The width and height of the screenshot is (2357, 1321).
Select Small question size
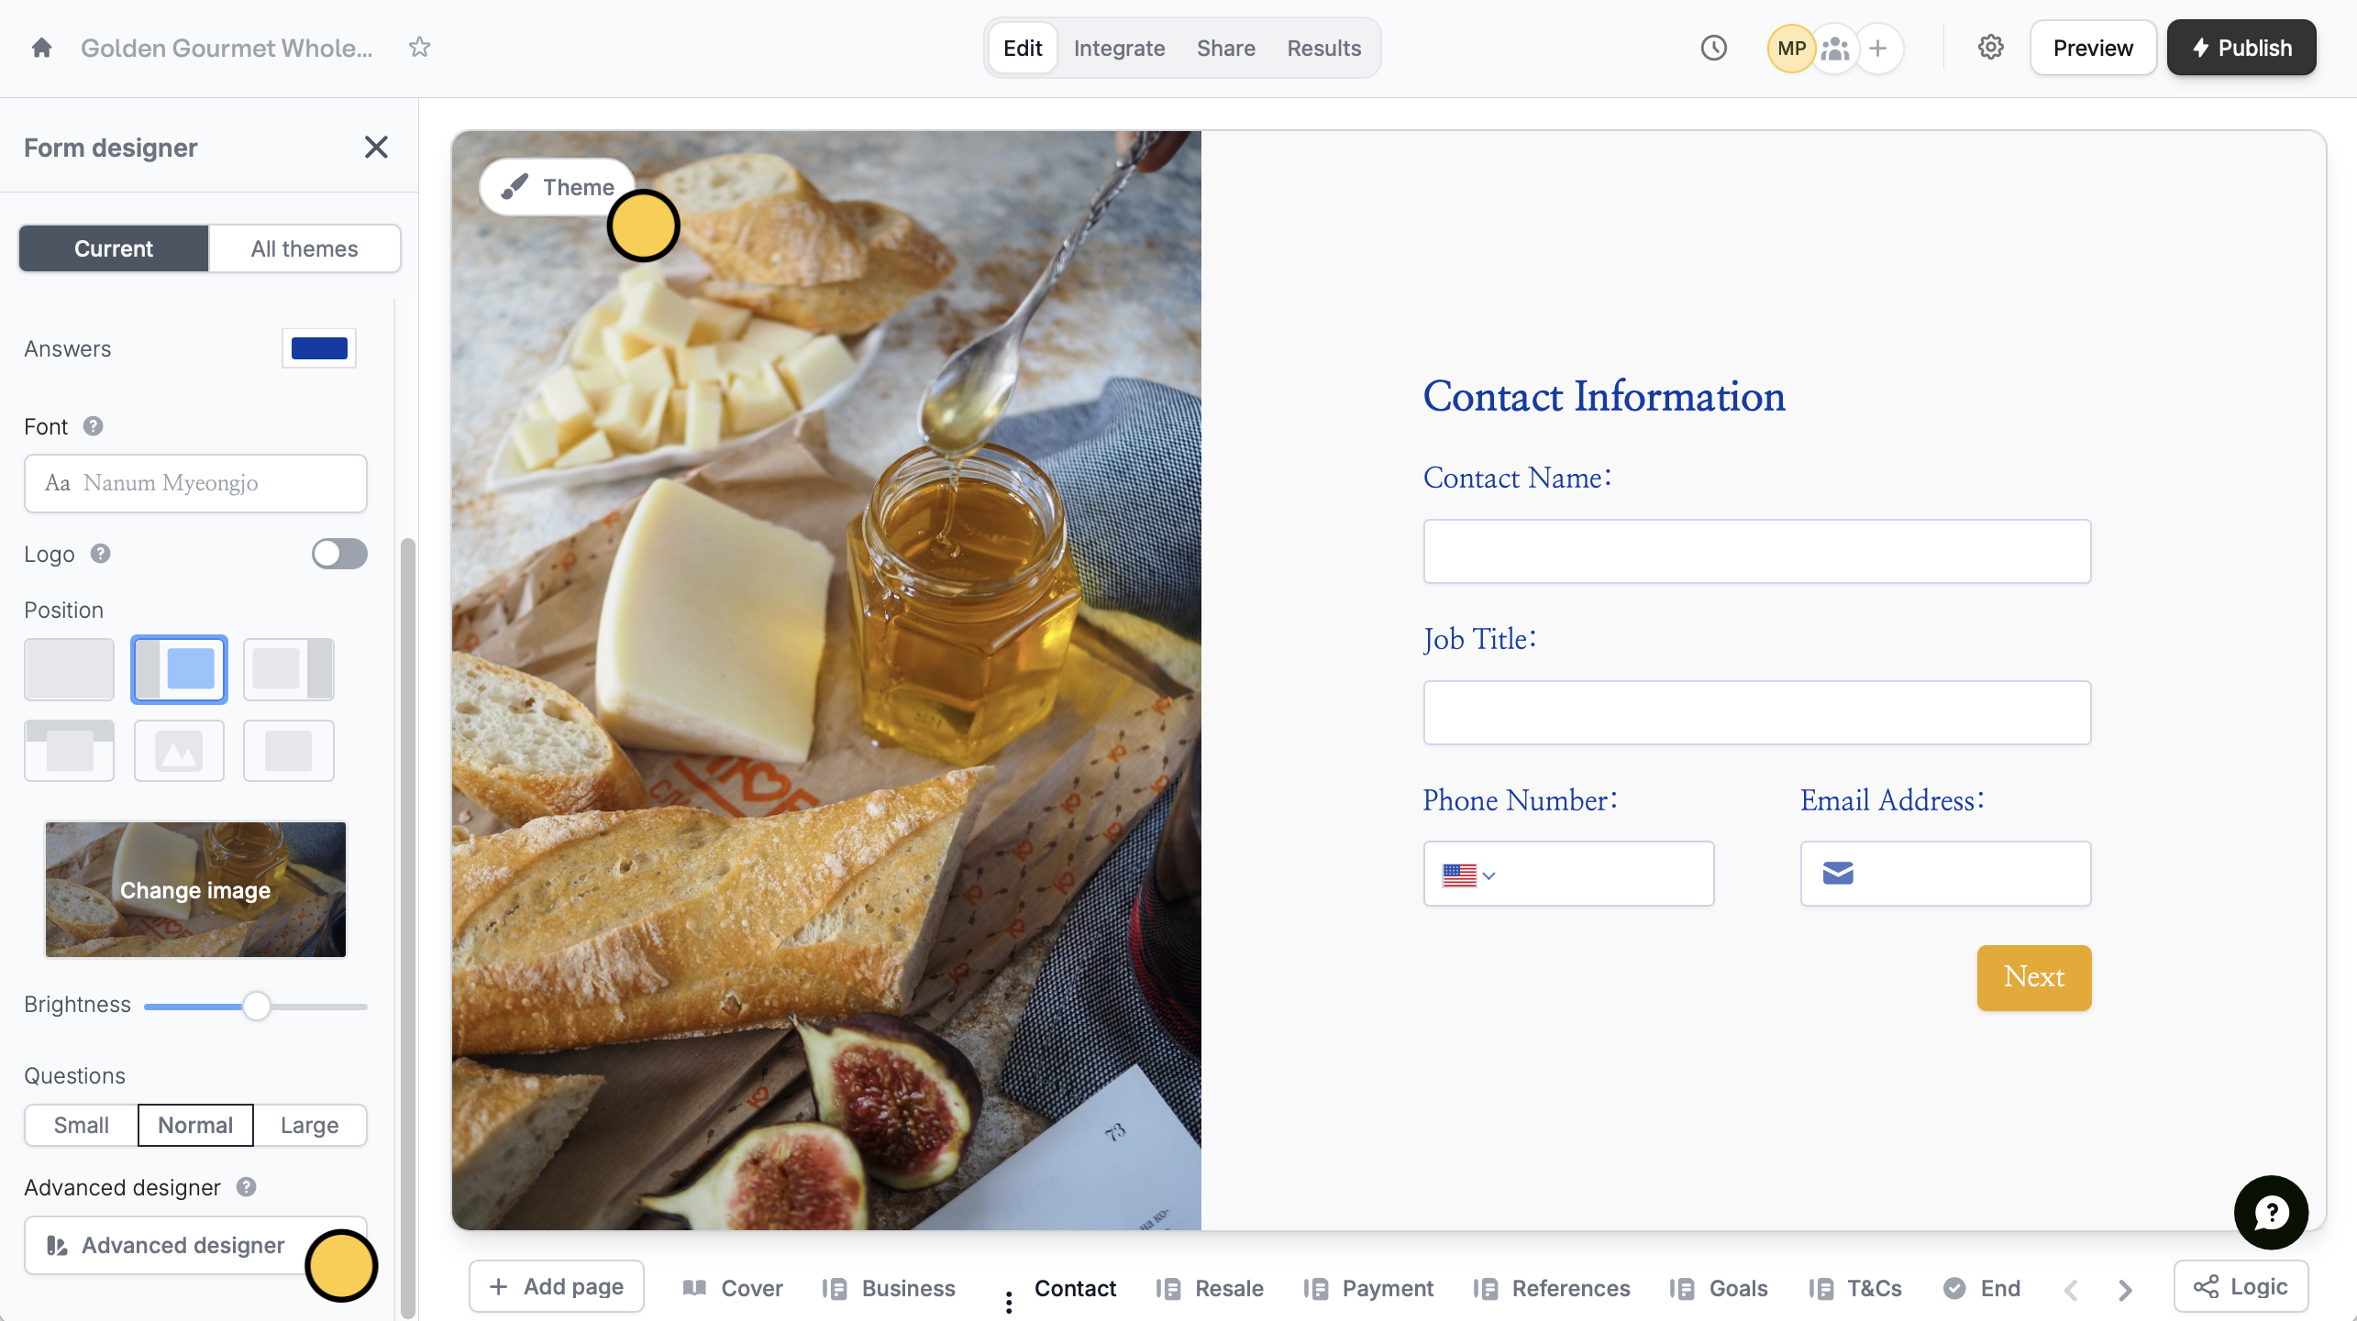pyautogui.click(x=81, y=1125)
